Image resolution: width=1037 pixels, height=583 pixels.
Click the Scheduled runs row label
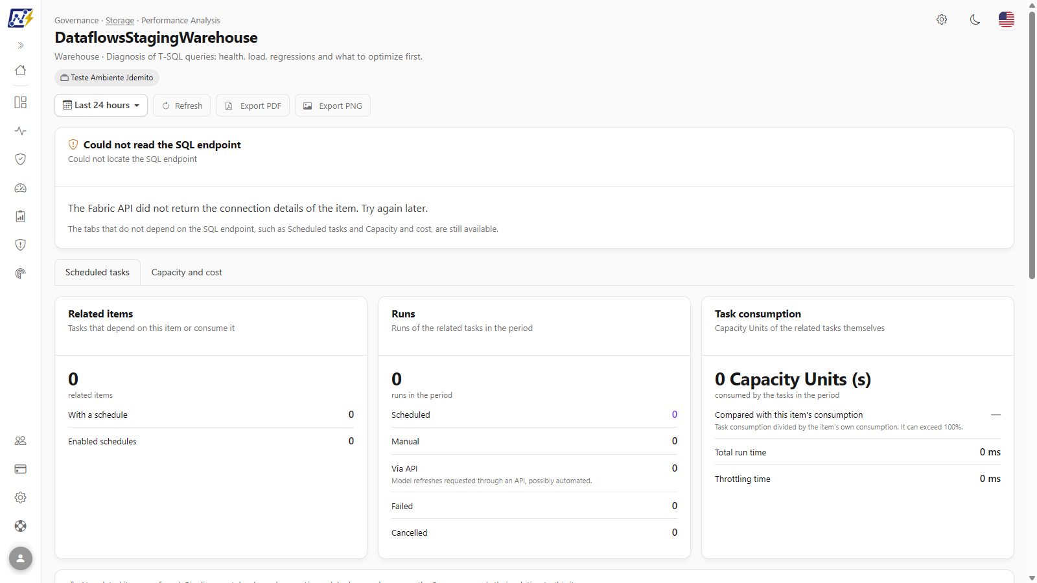pyautogui.click(x=411, y=415)
